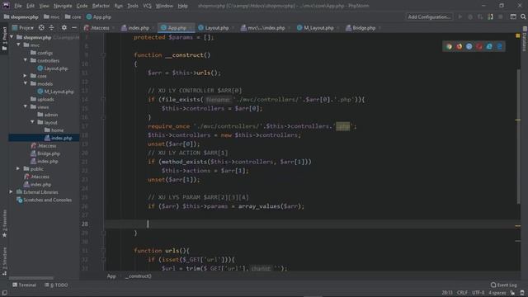Collapse the controllers folder
The height and width of the screenshot is (297, 528).
coord(26,60)
